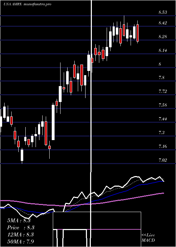Click the 8 price axis label
The height and width of the screenshot is (247, 176).
(160, 64)
